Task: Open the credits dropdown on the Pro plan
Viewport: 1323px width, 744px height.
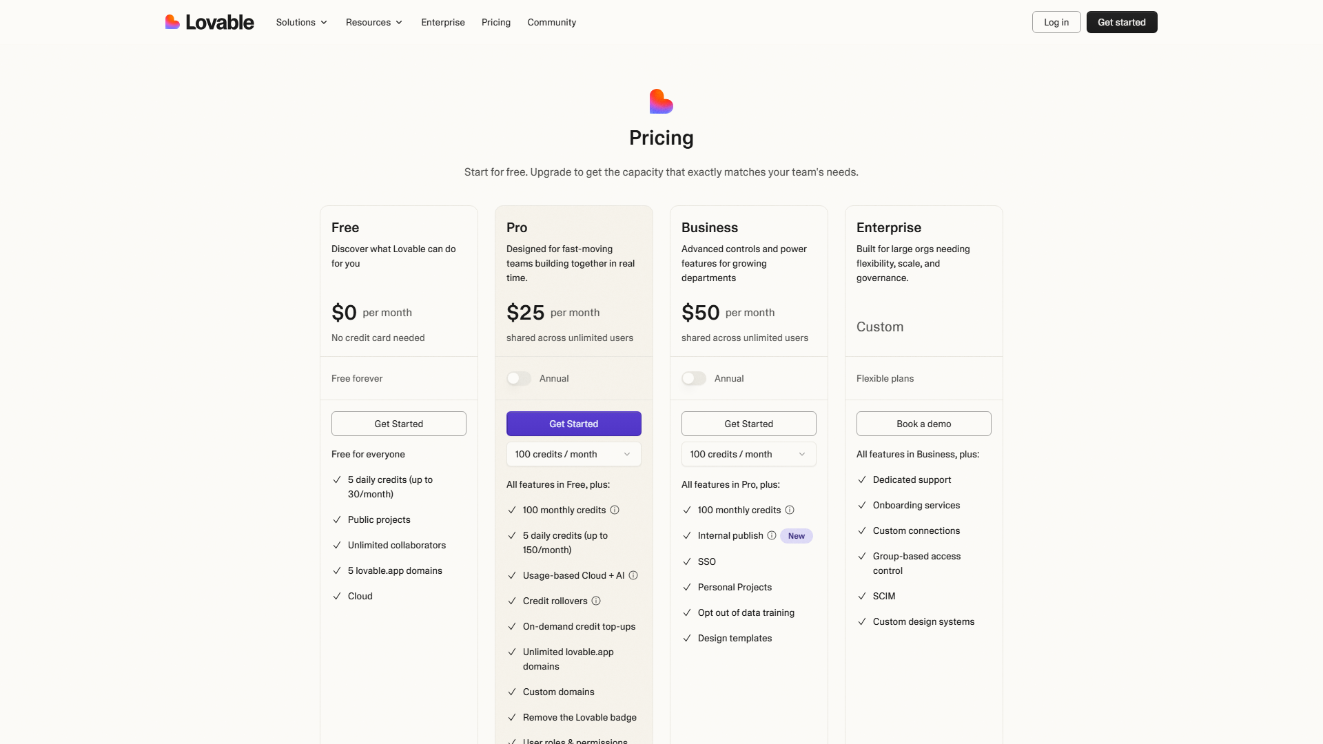Action: [573, 454]
